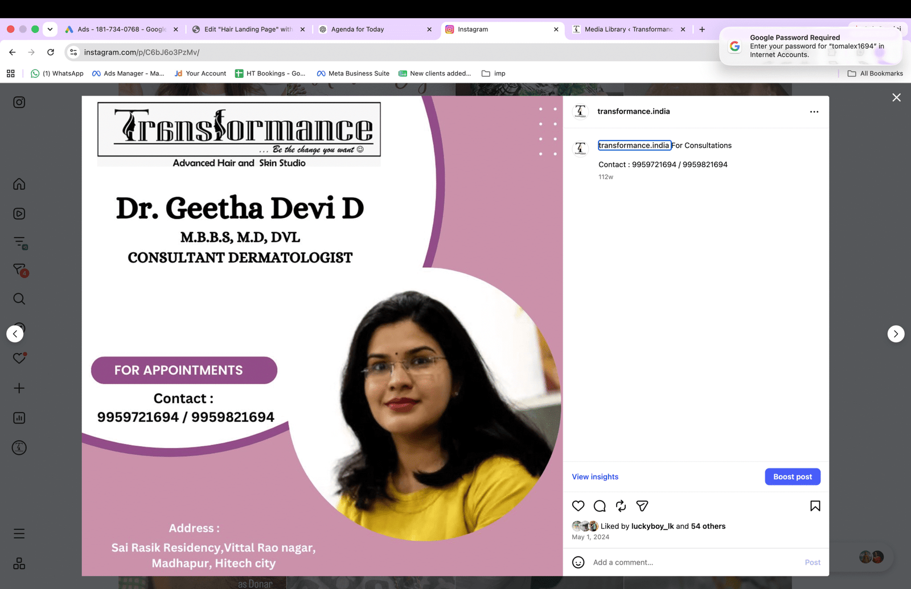
Task: Switch to Edit Hair Landing Page tab
Action: 248,29
